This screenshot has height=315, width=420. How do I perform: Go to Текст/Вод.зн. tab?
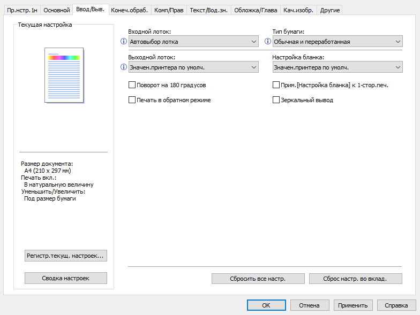coord(209,10)
